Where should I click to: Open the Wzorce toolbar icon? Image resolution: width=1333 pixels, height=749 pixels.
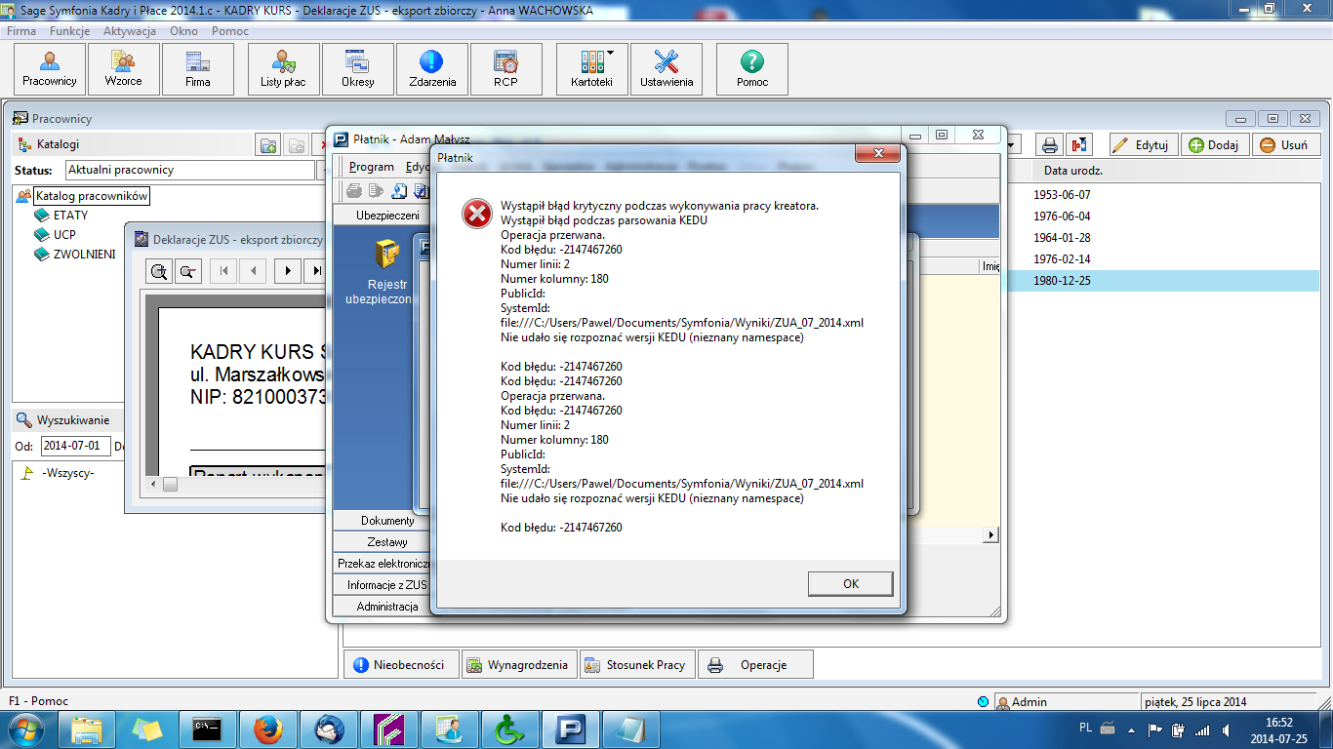124,69
